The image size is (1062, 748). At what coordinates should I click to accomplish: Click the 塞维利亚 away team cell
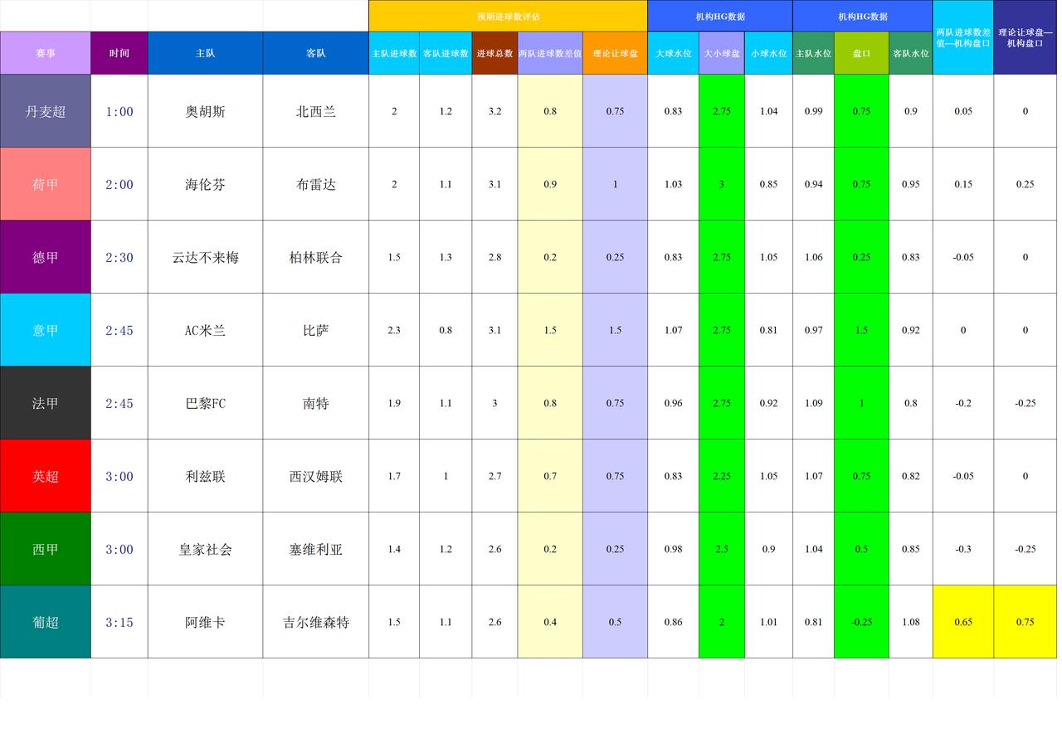point(315,549)
